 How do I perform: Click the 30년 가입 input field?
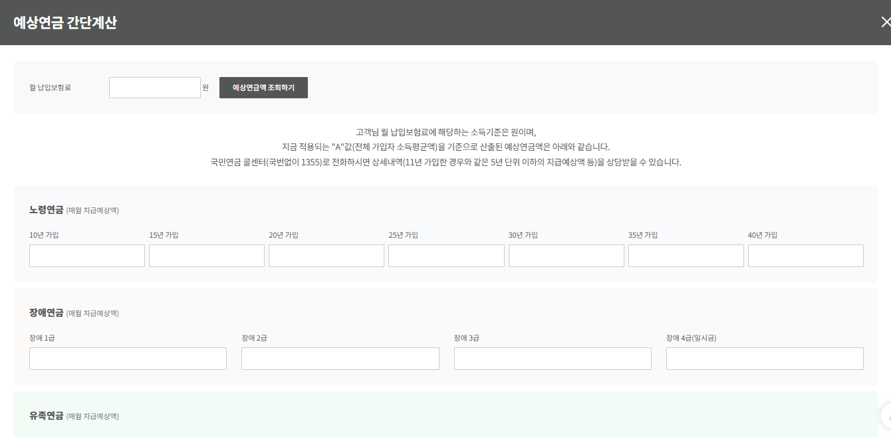pyautogui.click(x=566, y=255)
